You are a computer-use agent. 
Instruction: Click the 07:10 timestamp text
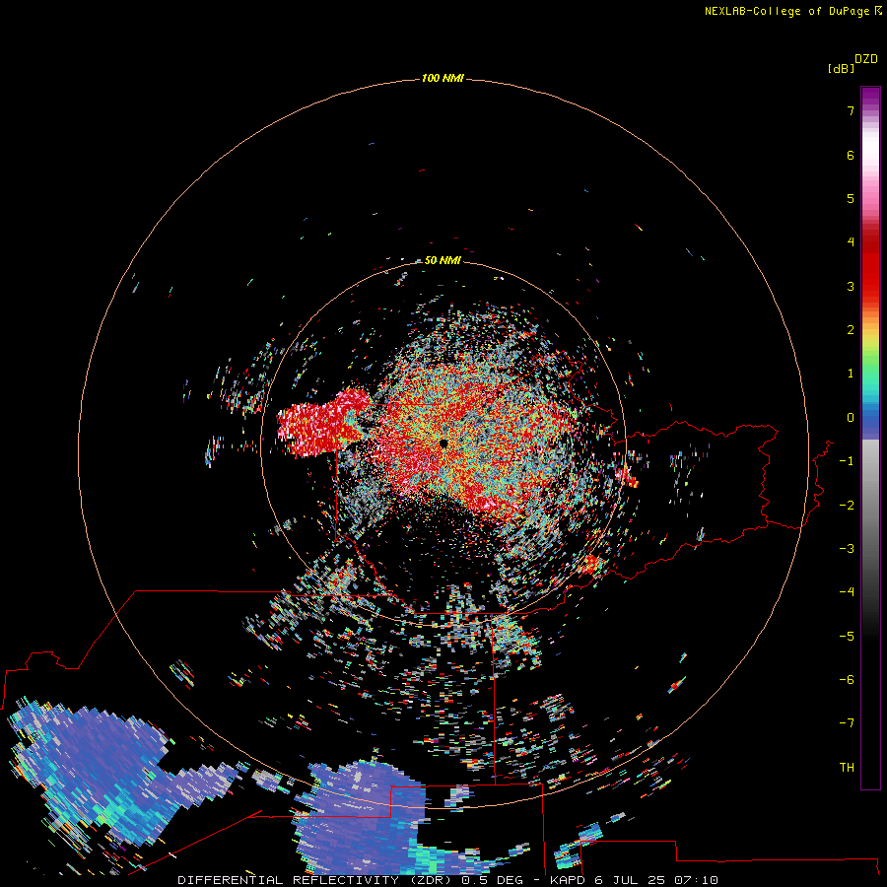[699, 880]
